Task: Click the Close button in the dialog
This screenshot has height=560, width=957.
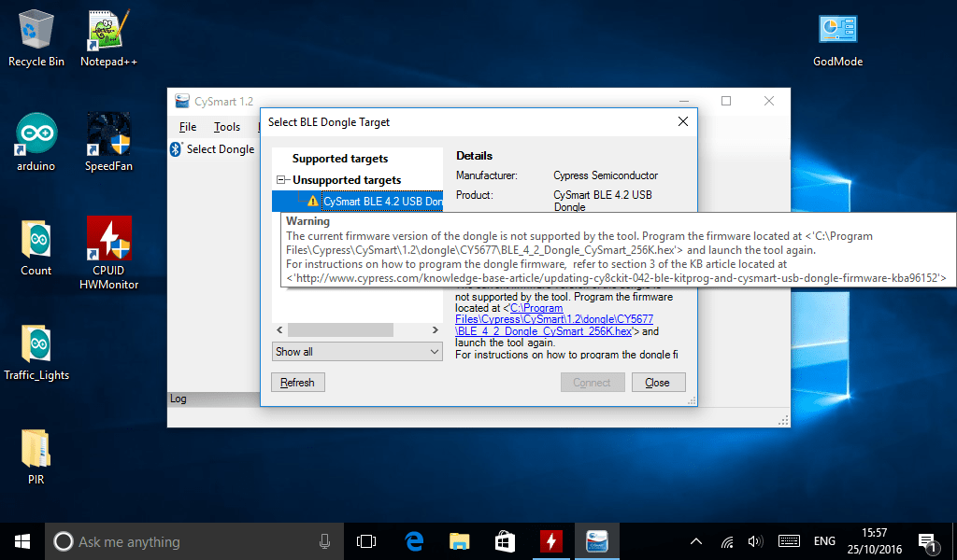Action: click(658, 382)
